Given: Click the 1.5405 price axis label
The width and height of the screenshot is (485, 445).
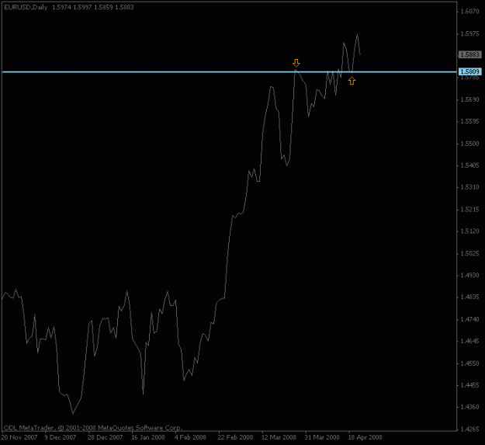Looking at the screenshot, I should pos(469,165).
